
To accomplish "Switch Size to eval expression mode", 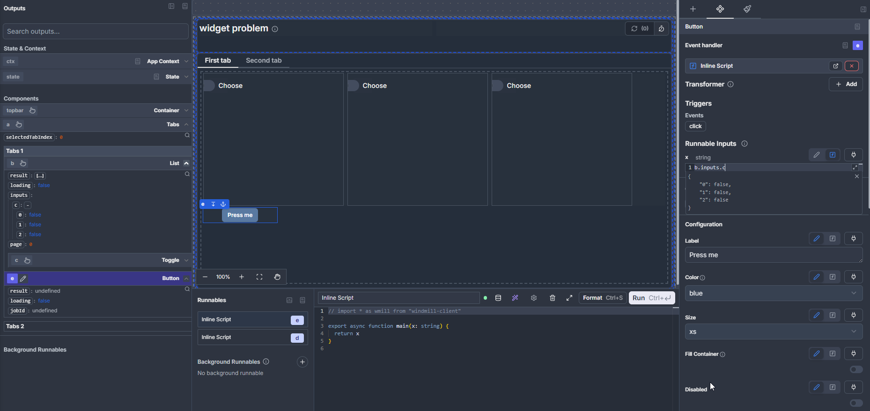I will (x=833, y=315).
